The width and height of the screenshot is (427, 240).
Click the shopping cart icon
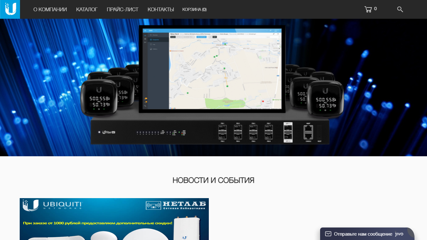(368, 9)
